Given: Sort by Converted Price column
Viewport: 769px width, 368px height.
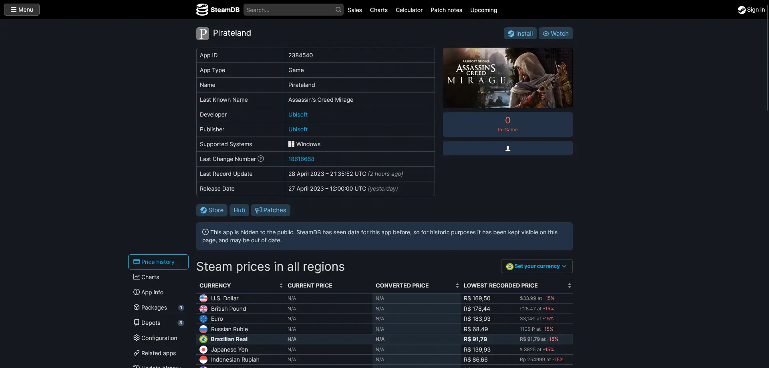Looking at the screenshot, I should coord(417,286).
